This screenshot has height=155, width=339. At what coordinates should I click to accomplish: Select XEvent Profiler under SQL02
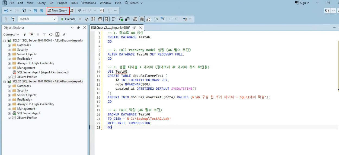(x=27, y=118)
